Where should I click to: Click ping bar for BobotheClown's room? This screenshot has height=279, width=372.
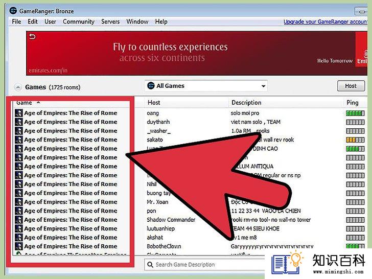(355, 246)
